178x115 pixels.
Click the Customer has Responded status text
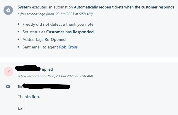70,32
